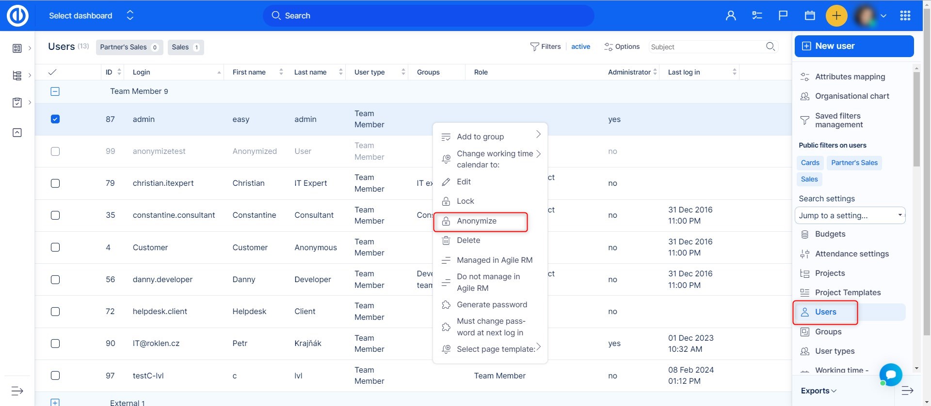Click the yellow plus add button

pyautogui.click(x=836, y=15)
